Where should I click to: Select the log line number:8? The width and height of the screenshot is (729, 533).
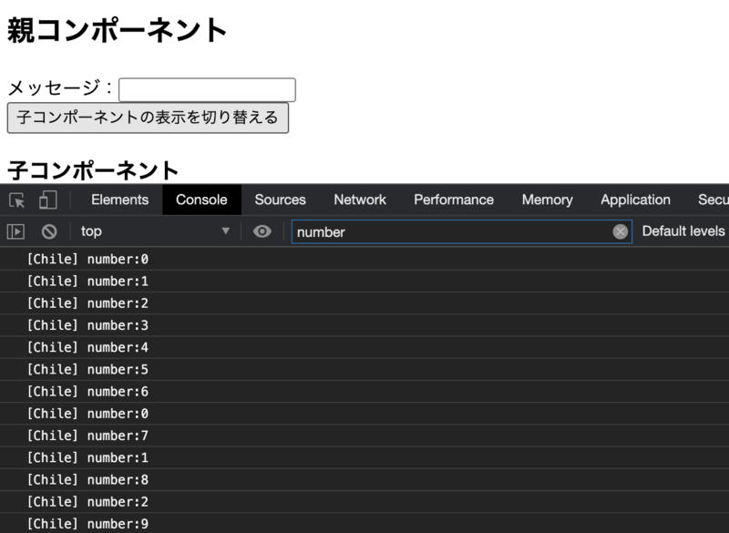[x=364, y=479]
